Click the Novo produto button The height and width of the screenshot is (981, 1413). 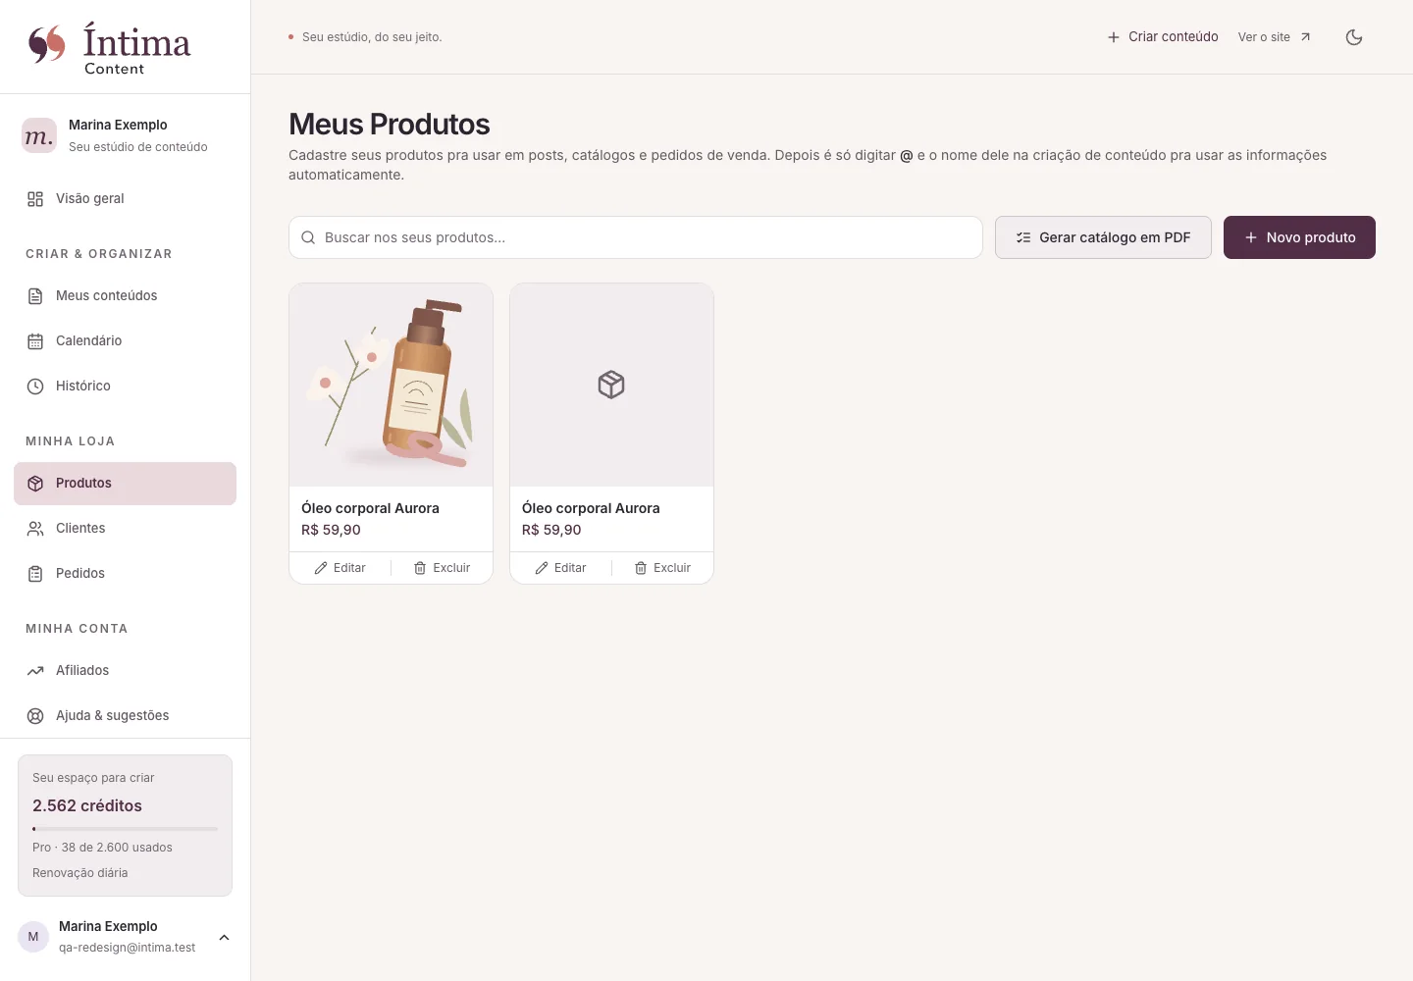pos(1299,237)
